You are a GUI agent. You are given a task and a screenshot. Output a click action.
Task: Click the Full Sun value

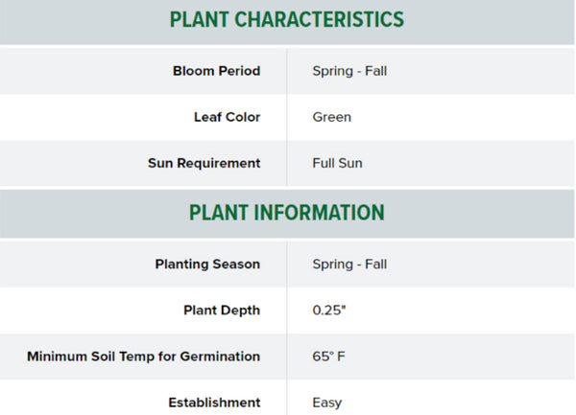click(338, 163)
